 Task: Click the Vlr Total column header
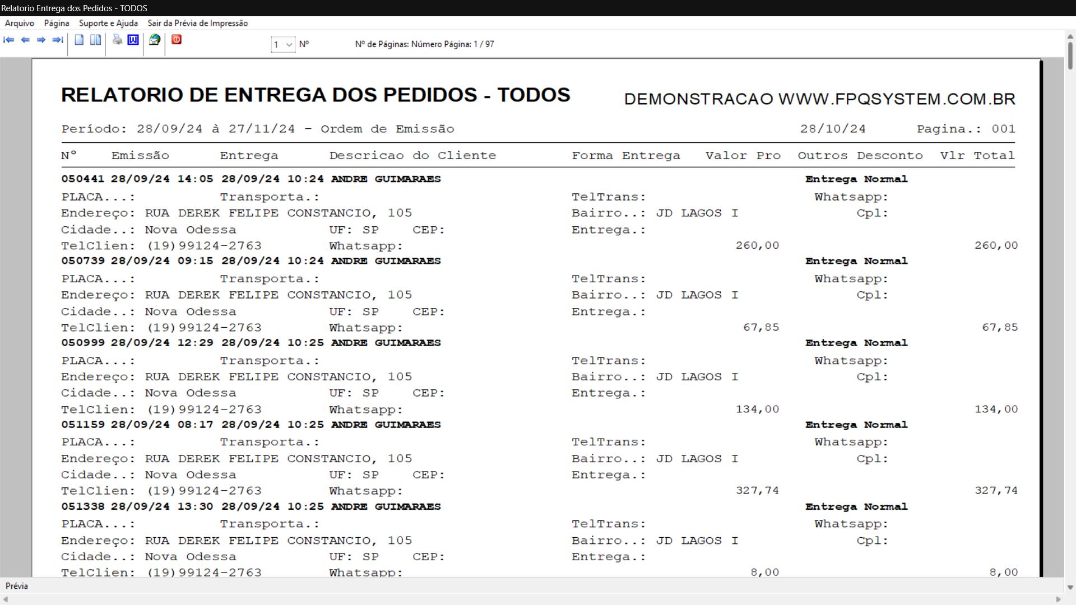pyautogui.click(x=977, y=156)
